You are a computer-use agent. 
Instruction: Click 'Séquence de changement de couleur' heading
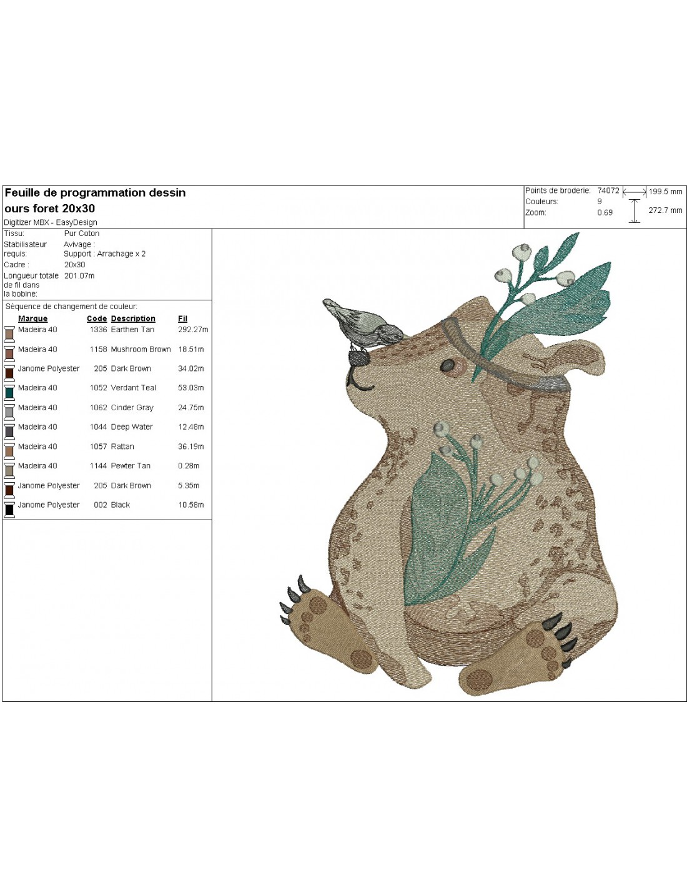point(71,307)
